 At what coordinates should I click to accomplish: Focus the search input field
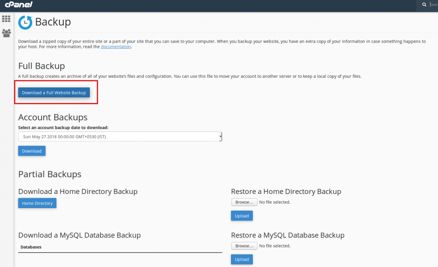pyautogui.click(x=432, y=5)
